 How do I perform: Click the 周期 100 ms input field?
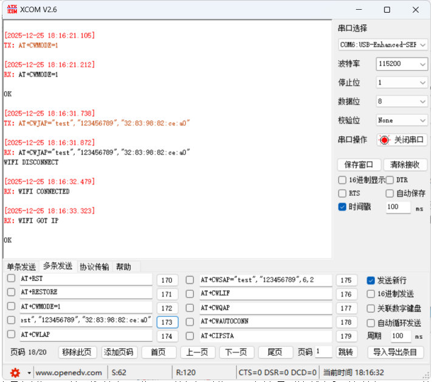tap(401, 336)
